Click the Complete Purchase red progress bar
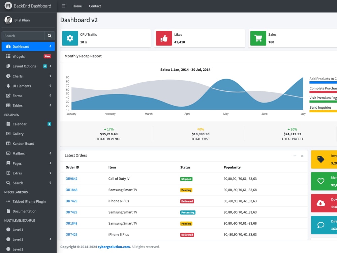Screen dimensions: 337x253 323,92
